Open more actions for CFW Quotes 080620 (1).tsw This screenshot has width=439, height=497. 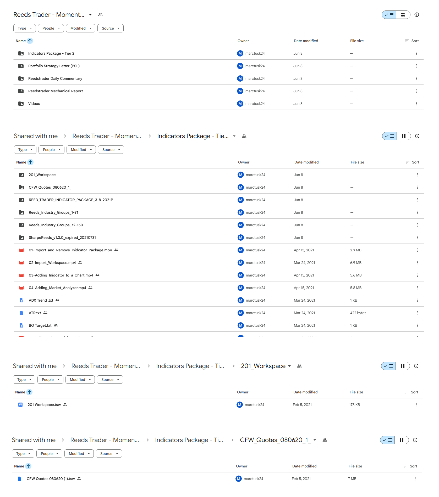tap(415, 479)
